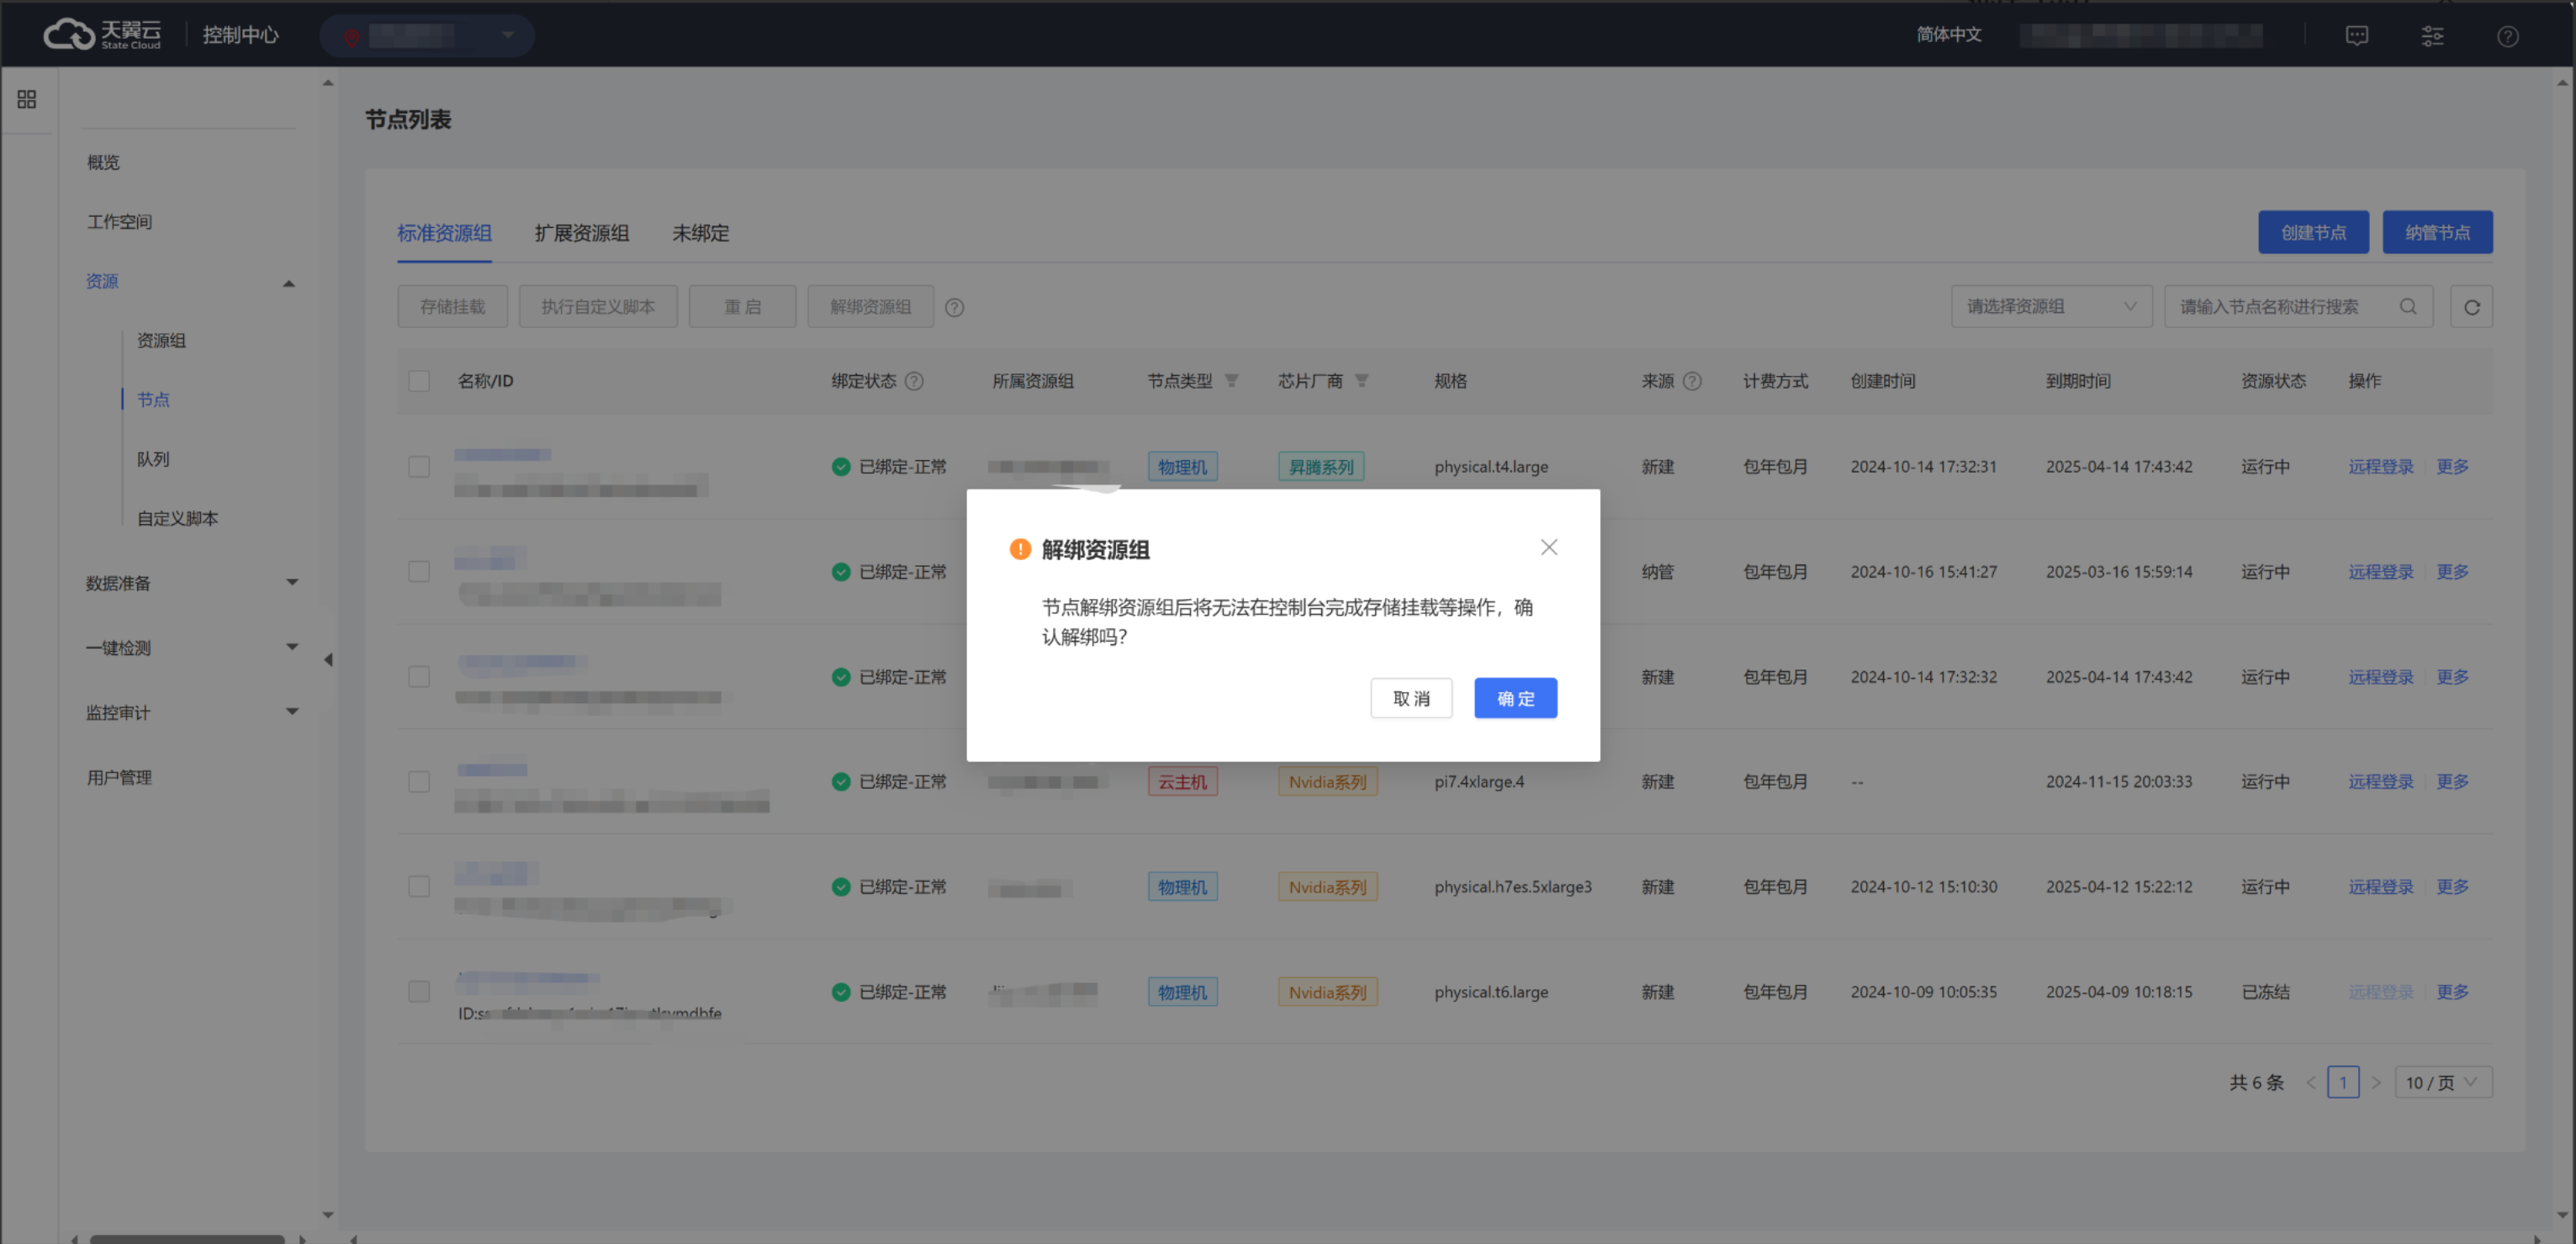This screenshot has height=1244, width=2576.
Task: Open the grid apps menu icon
Action: 27,99
